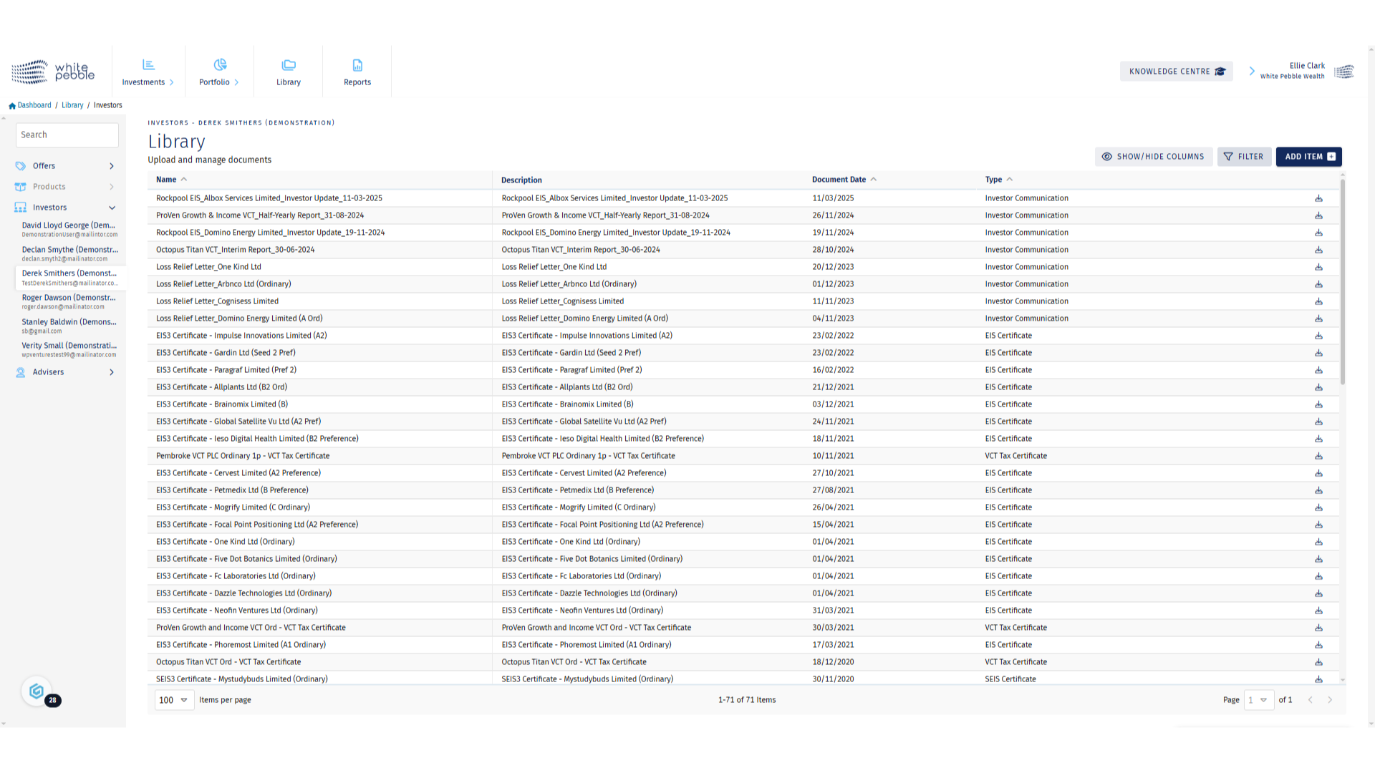Click the sidebar Search field

(67, 135)
